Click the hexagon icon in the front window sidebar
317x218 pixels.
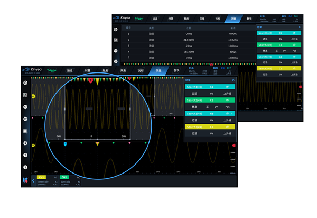pyautogui.click(x=25, y=119)
